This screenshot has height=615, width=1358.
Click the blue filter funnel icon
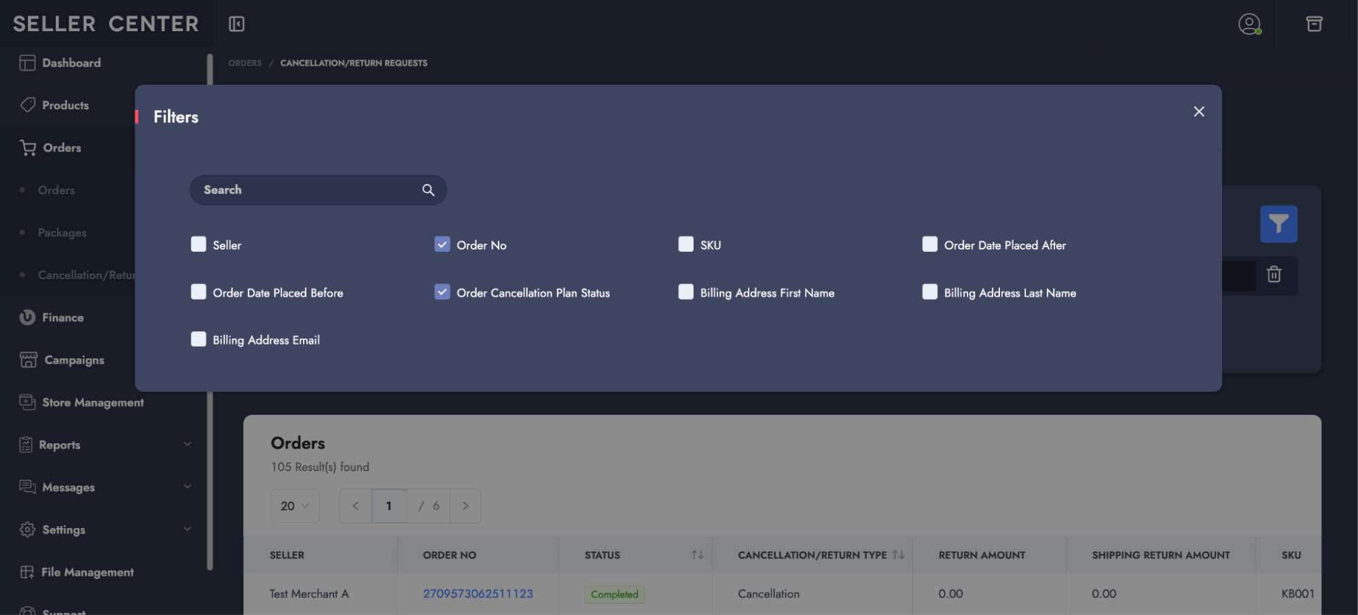click(1278, 224)
